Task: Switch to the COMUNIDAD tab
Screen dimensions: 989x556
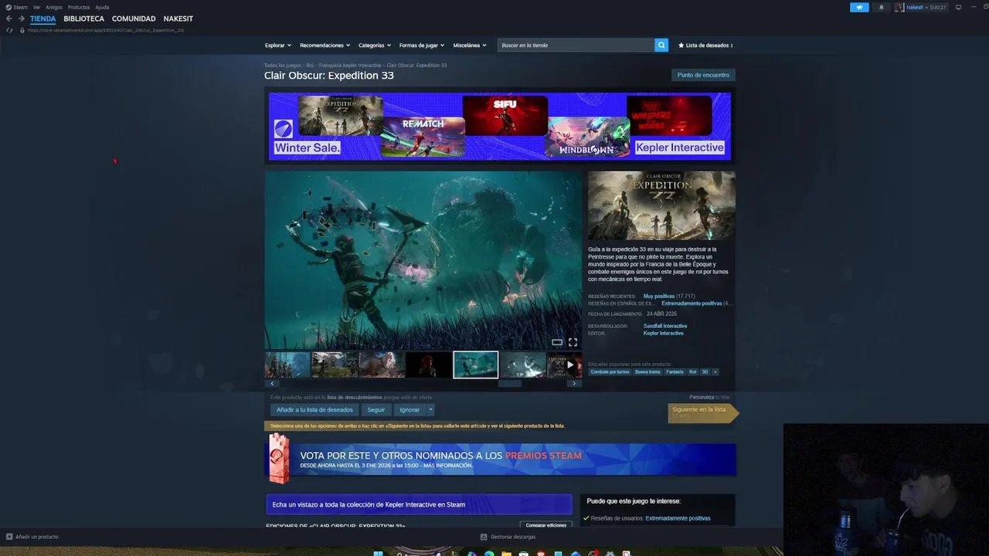Action: (134, 19)
